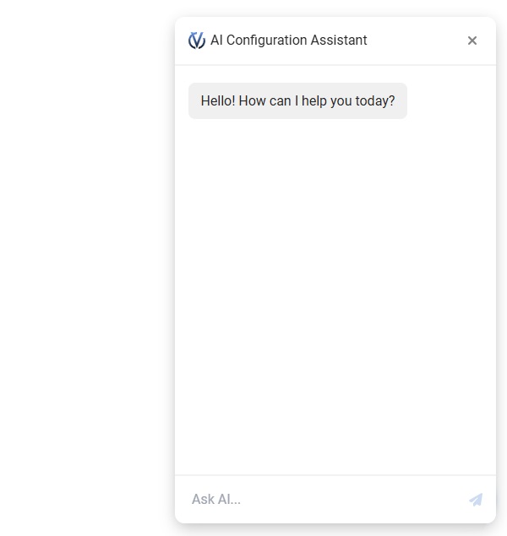This screenshot has height=536, width=507.
Task: Tap the blue V-shaped assistant logo
Action: [197, 41]
